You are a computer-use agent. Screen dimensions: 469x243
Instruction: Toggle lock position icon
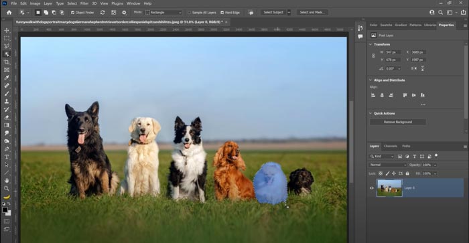click(394, 173)
